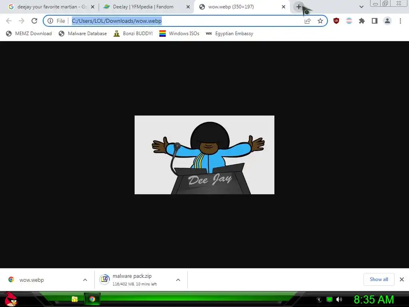
Task: Open Malware Database bookmark
Action: click(83, 34)
